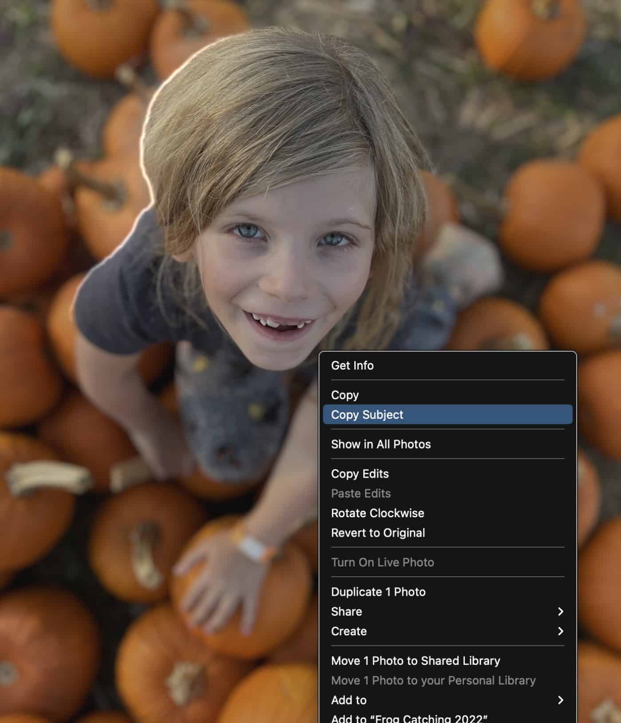Click the highlighted Copy Subject option
This screenshot has width=621, height=723.
[x=367, y=415]
